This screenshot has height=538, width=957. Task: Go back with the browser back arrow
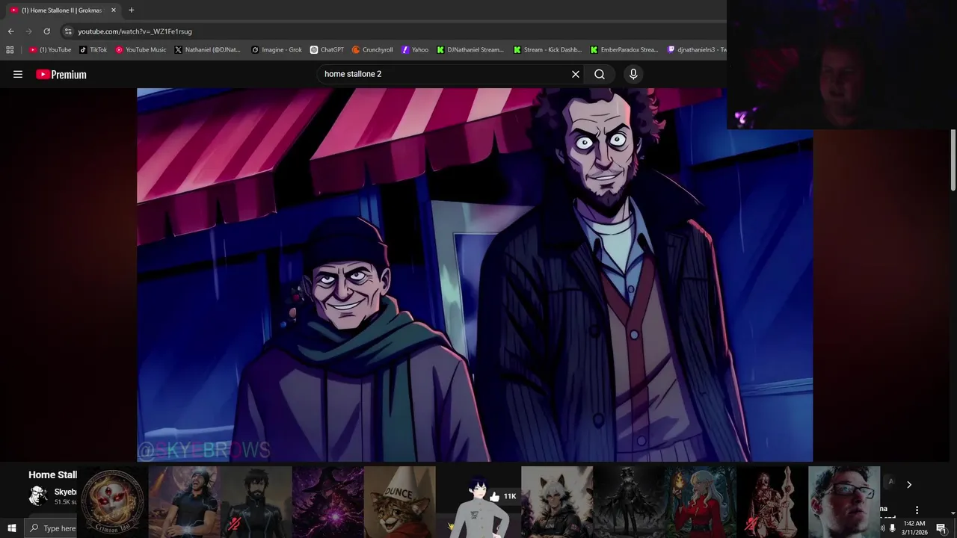[x=10, y=31]
